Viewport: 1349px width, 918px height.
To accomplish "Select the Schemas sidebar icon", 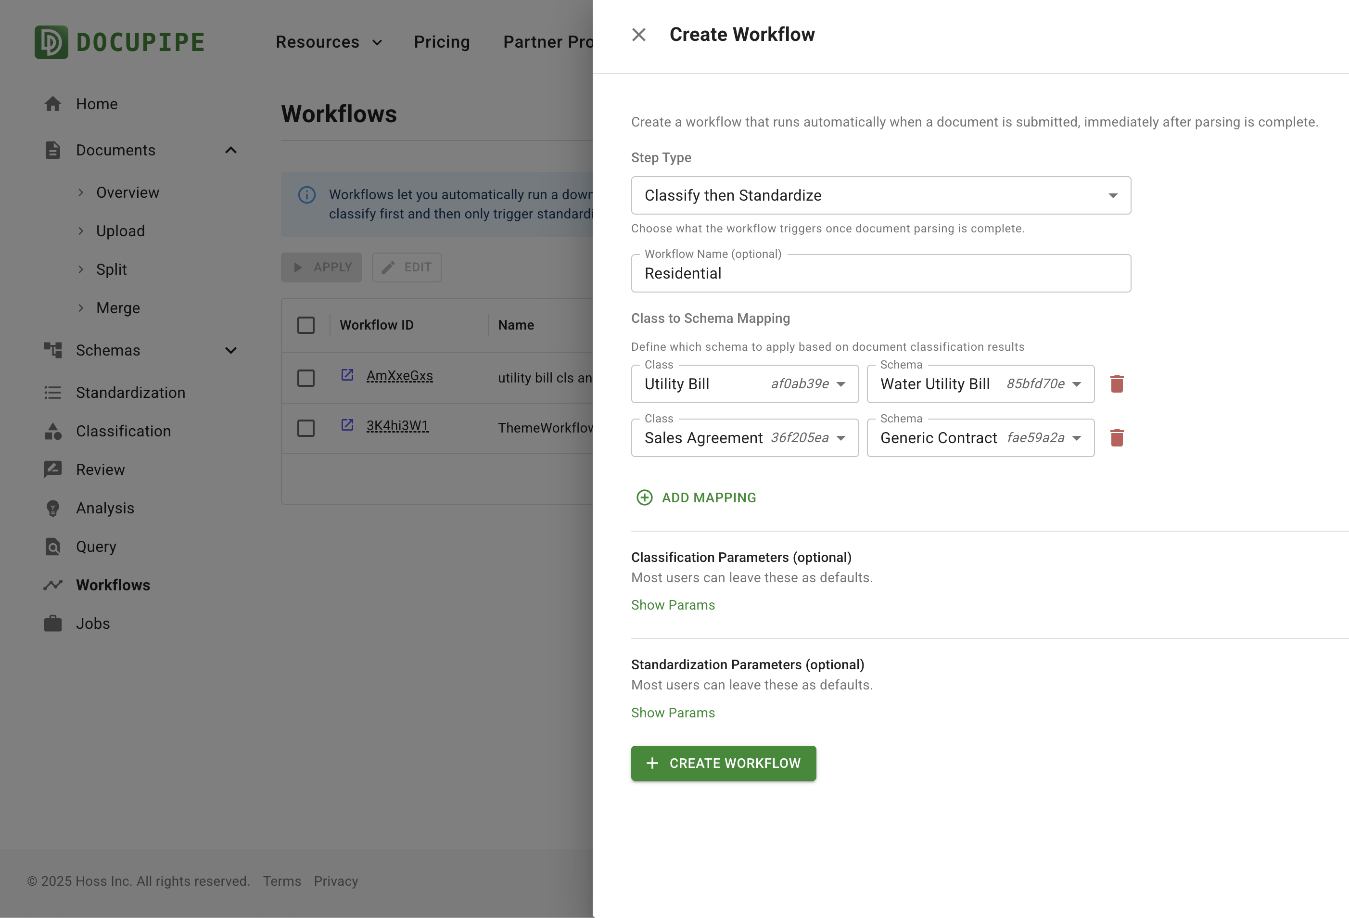I will [53, 350].
